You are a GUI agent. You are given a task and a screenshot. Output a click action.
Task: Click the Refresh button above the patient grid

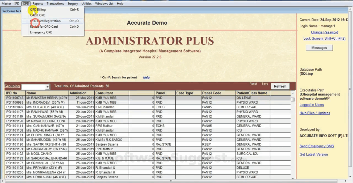click(280, 86)
